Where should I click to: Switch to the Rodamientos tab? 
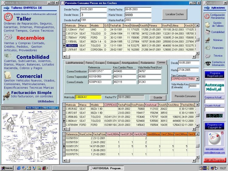(x=147, y=63)
